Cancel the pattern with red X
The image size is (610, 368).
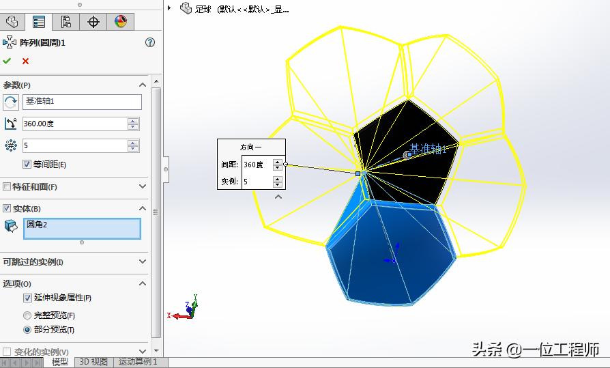26,61
